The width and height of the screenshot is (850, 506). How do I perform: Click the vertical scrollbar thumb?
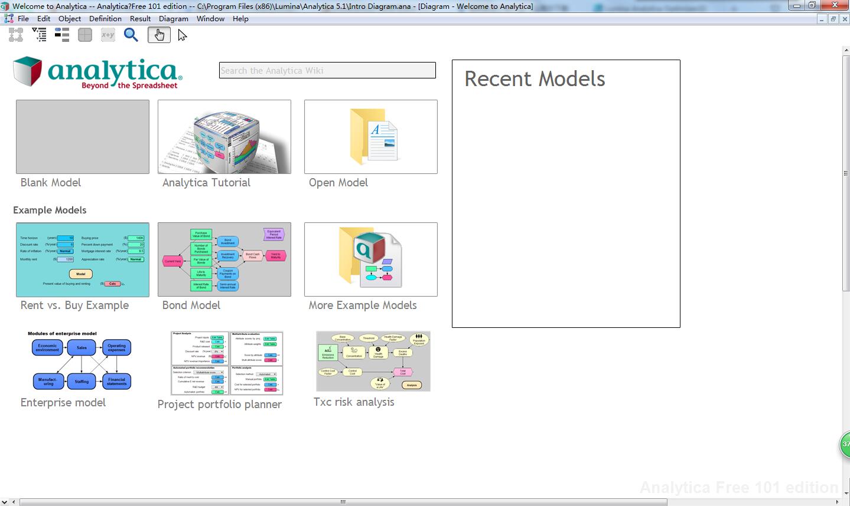click(x=846, y=173)
